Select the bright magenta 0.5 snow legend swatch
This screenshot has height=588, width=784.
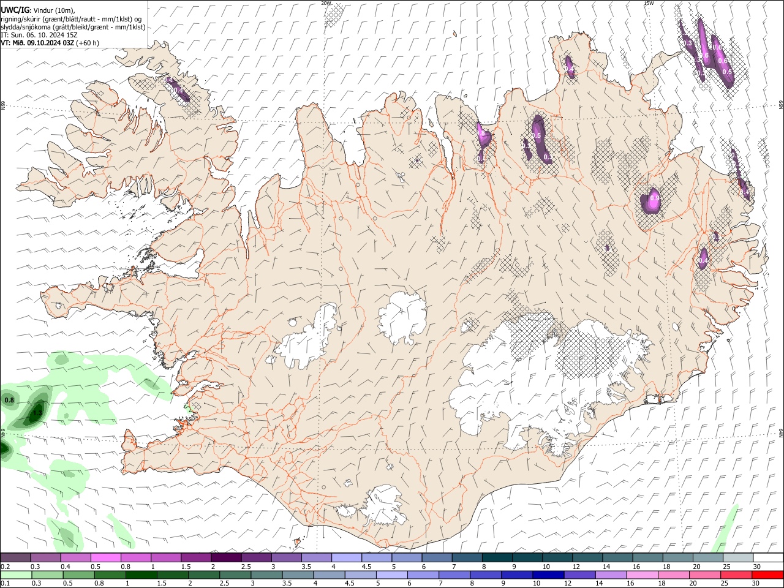(x=105, y=557)
